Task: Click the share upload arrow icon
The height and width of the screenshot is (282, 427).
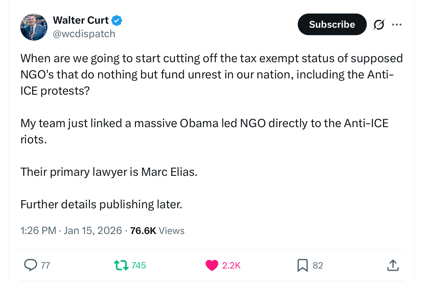Action: [x=392, y=265]
